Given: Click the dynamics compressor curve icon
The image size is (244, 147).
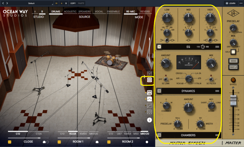Looking at the screenshot, I should click(149, 105).
